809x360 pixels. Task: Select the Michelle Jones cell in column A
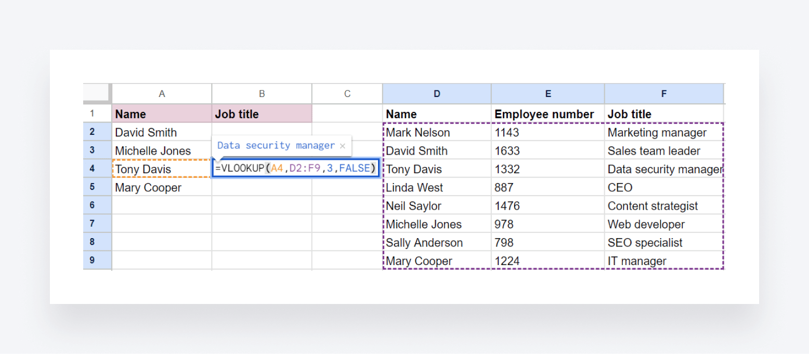coord(162,150)
